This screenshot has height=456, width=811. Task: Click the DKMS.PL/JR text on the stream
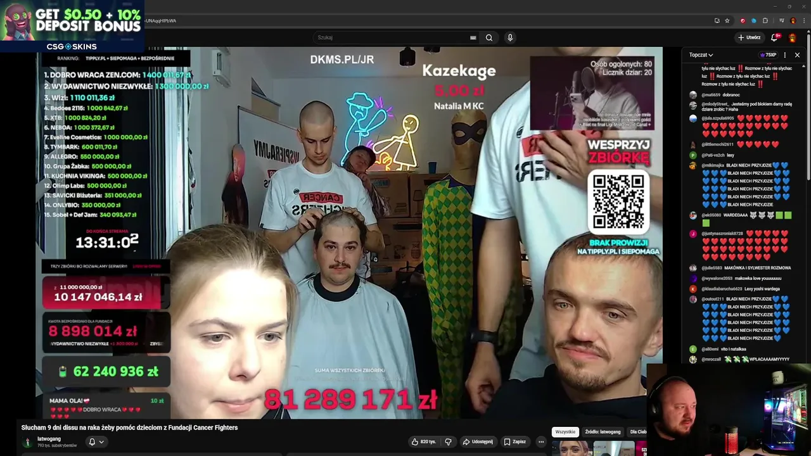point(342,60)
